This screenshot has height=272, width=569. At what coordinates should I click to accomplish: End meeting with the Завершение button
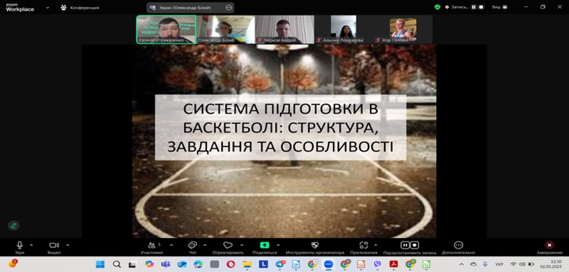pyautogui.click(x=549, y=248)
